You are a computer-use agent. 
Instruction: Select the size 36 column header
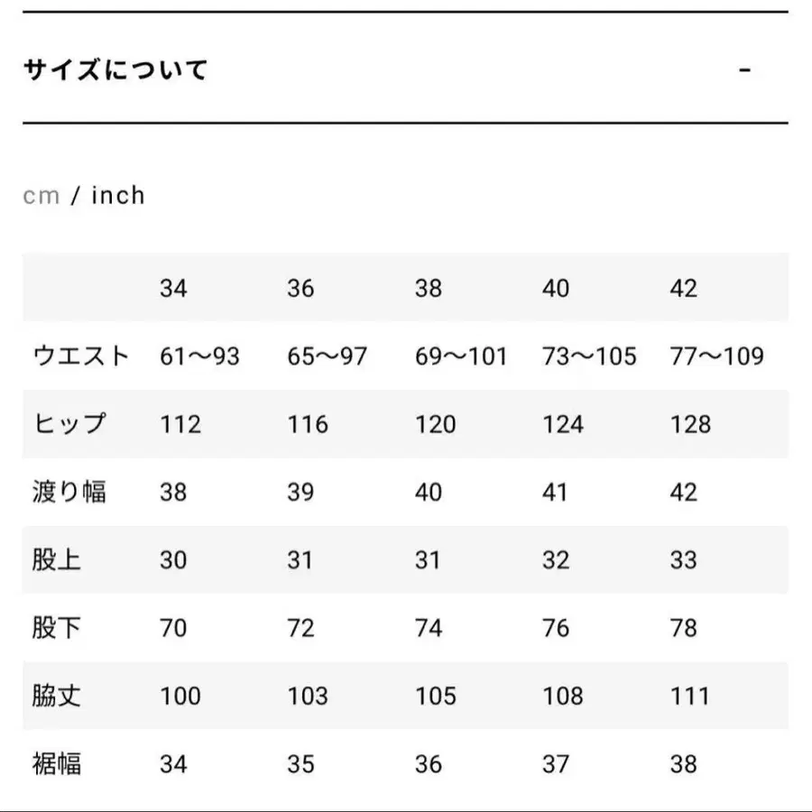(300, 289)
